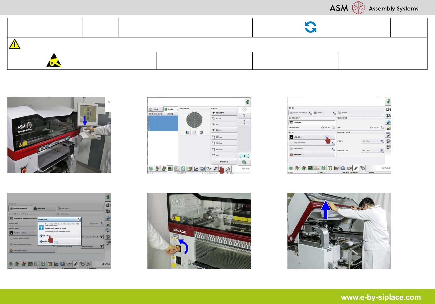Click the rotate counter-clockwise button under the nozzle wheel
Screen dimensions: 435x304
(188, 133)
